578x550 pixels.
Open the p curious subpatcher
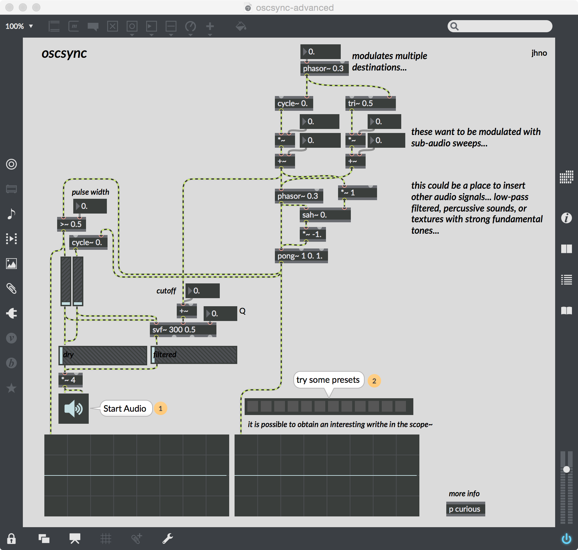click(465, 509)
